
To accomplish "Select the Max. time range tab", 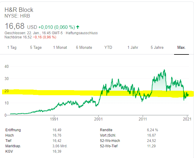I will click(x=181, y=48).
